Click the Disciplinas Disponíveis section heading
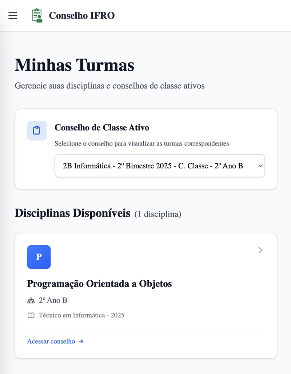The image size is (291, 374). pyautogui.click(x=73, y=213)
